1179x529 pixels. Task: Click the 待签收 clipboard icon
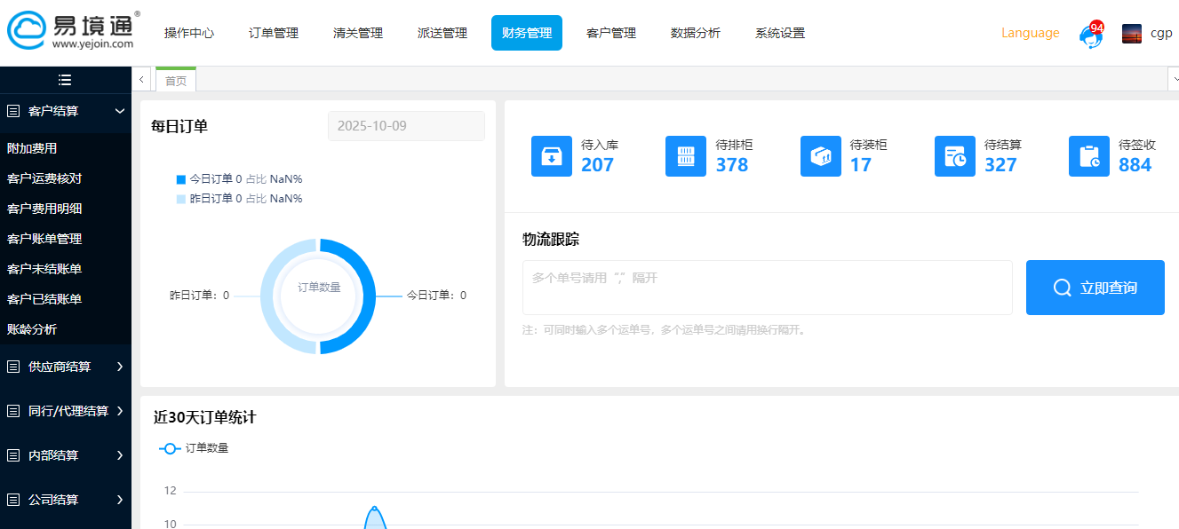pyautogui.click(x=1088, y=156)
